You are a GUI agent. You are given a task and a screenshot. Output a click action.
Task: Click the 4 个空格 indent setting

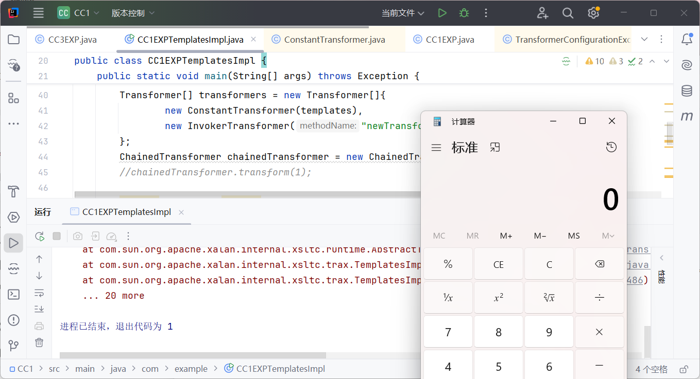coord(651,369)
